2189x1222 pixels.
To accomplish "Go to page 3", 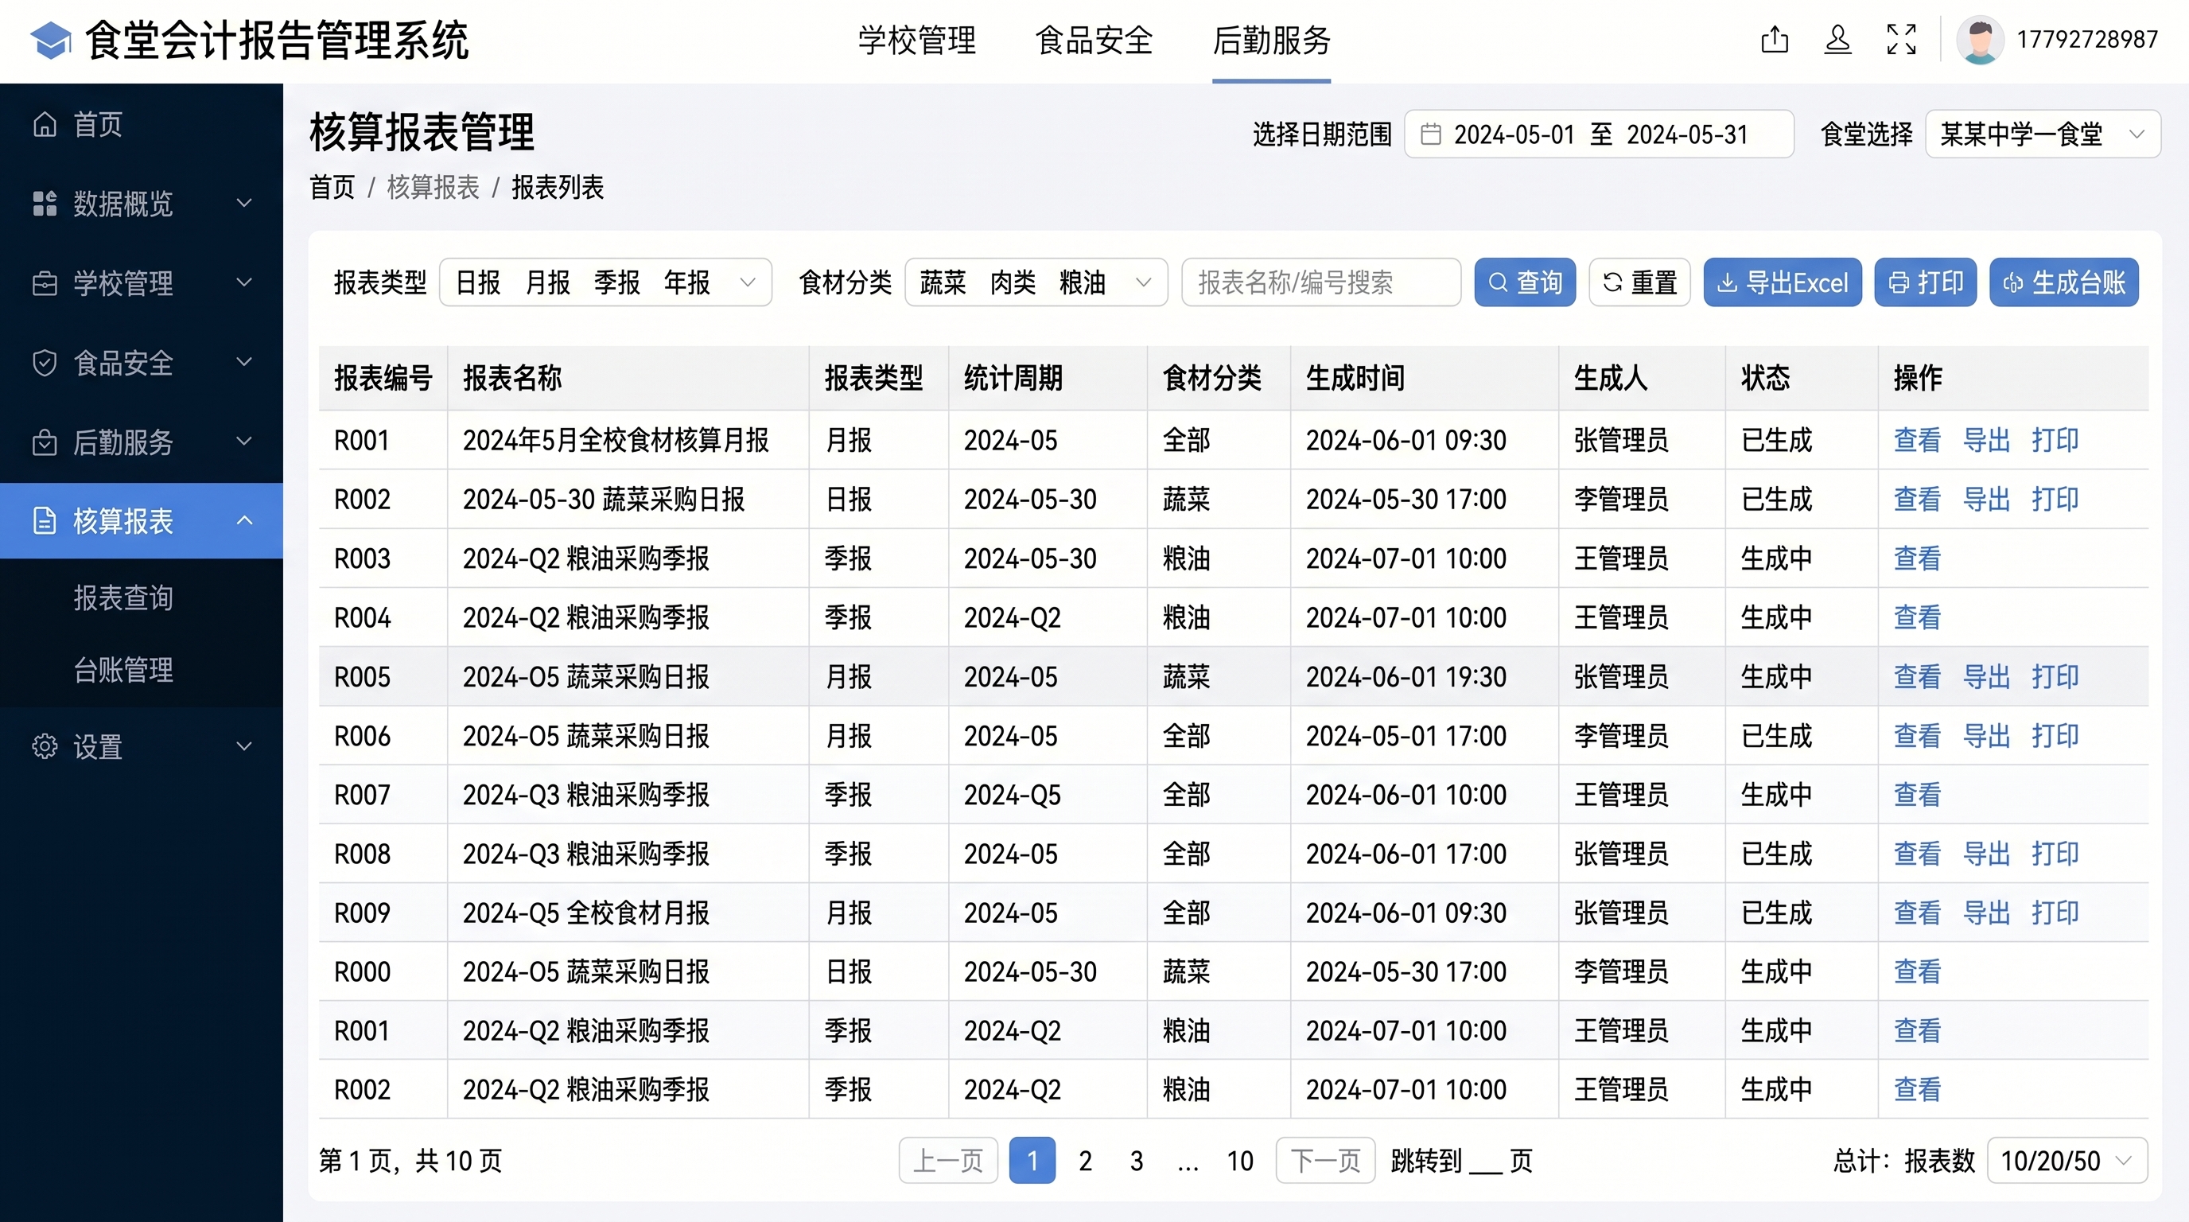I will click(x=1137, y=1161).
